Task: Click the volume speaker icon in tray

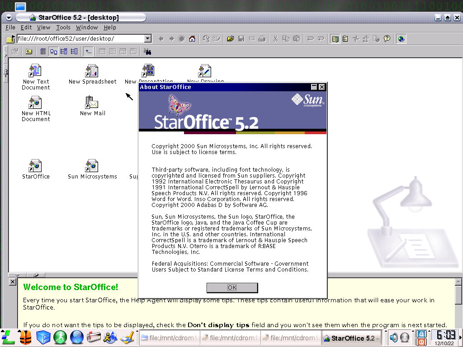Action: (394, 338)
